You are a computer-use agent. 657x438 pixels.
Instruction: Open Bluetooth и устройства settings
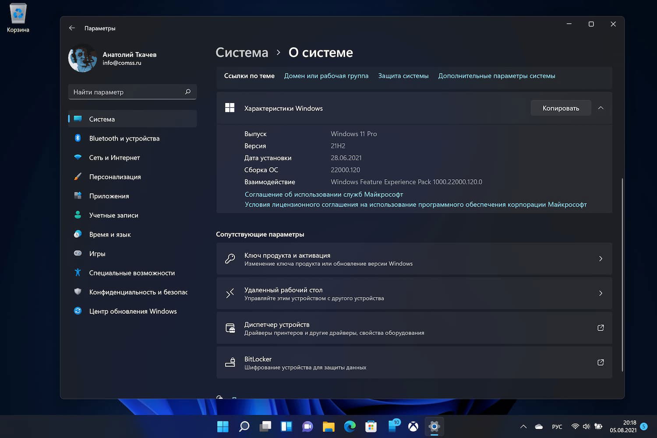(x=124, y=138)
